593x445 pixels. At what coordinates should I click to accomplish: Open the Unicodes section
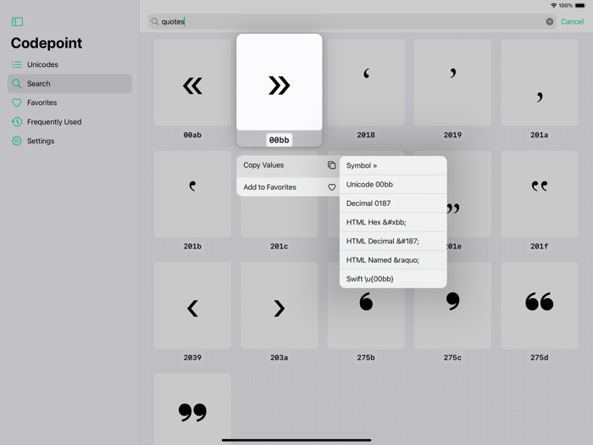[x=69, y=64]
